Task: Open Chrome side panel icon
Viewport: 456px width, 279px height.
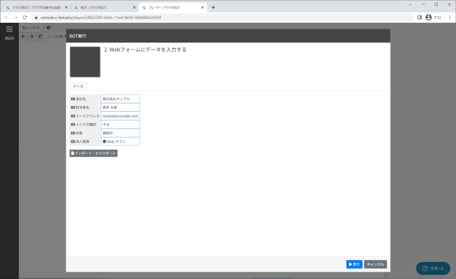Action: (x=420, y=18)
